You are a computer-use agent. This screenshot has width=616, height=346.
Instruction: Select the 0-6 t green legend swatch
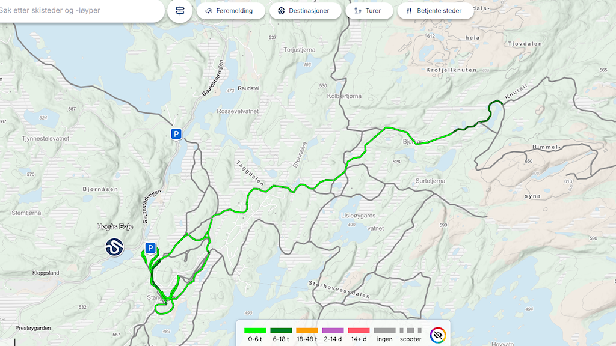click(255, 330)
